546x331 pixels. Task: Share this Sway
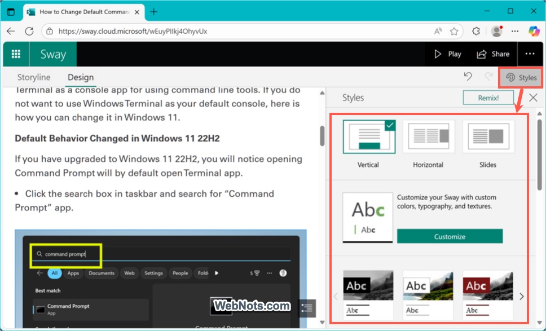pyautogui.click(x=493, y=54)
